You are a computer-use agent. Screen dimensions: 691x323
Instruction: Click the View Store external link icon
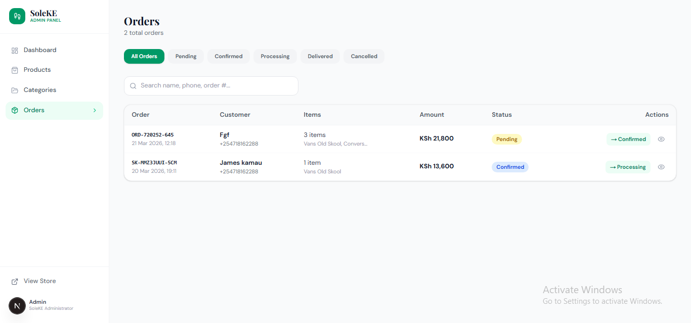(15, 282)
